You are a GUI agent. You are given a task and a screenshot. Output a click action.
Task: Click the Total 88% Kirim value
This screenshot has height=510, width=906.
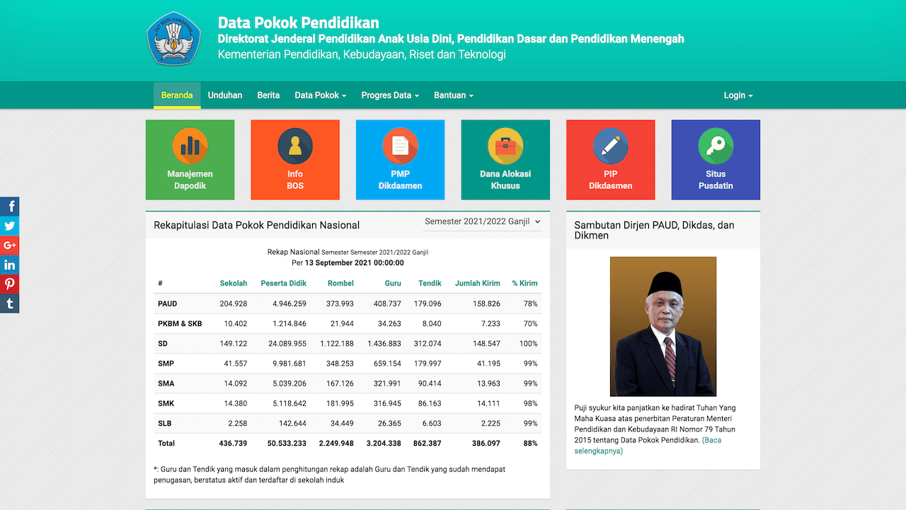point(530,443)
